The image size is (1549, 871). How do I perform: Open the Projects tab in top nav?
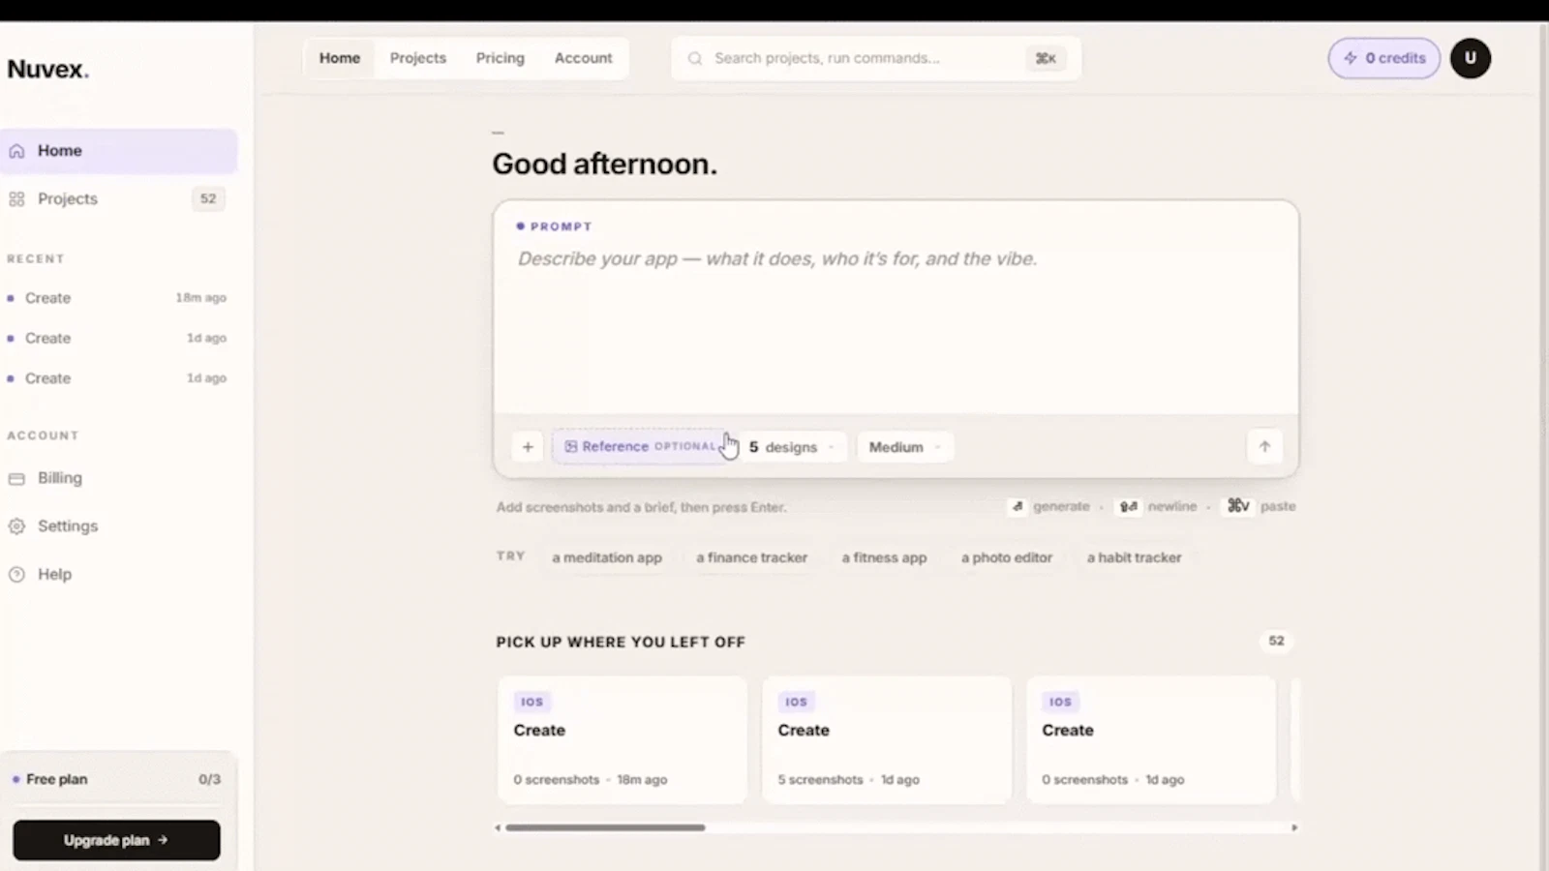(418, 58)
